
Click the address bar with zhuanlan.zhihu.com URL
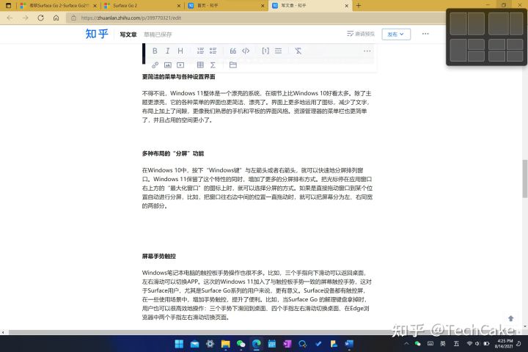click(256, 18)
